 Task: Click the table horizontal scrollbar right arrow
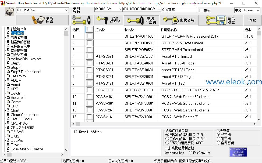[255, 124]
